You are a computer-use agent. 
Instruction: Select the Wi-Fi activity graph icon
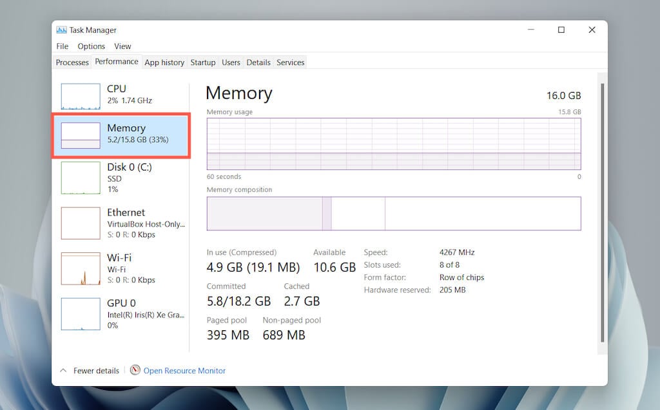click(81, 268)
